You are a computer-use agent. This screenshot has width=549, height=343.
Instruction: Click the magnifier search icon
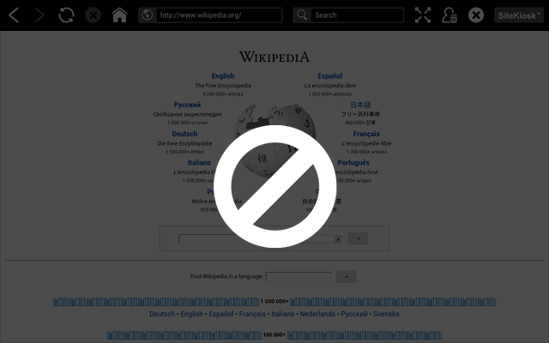click(x=302, y=15)
